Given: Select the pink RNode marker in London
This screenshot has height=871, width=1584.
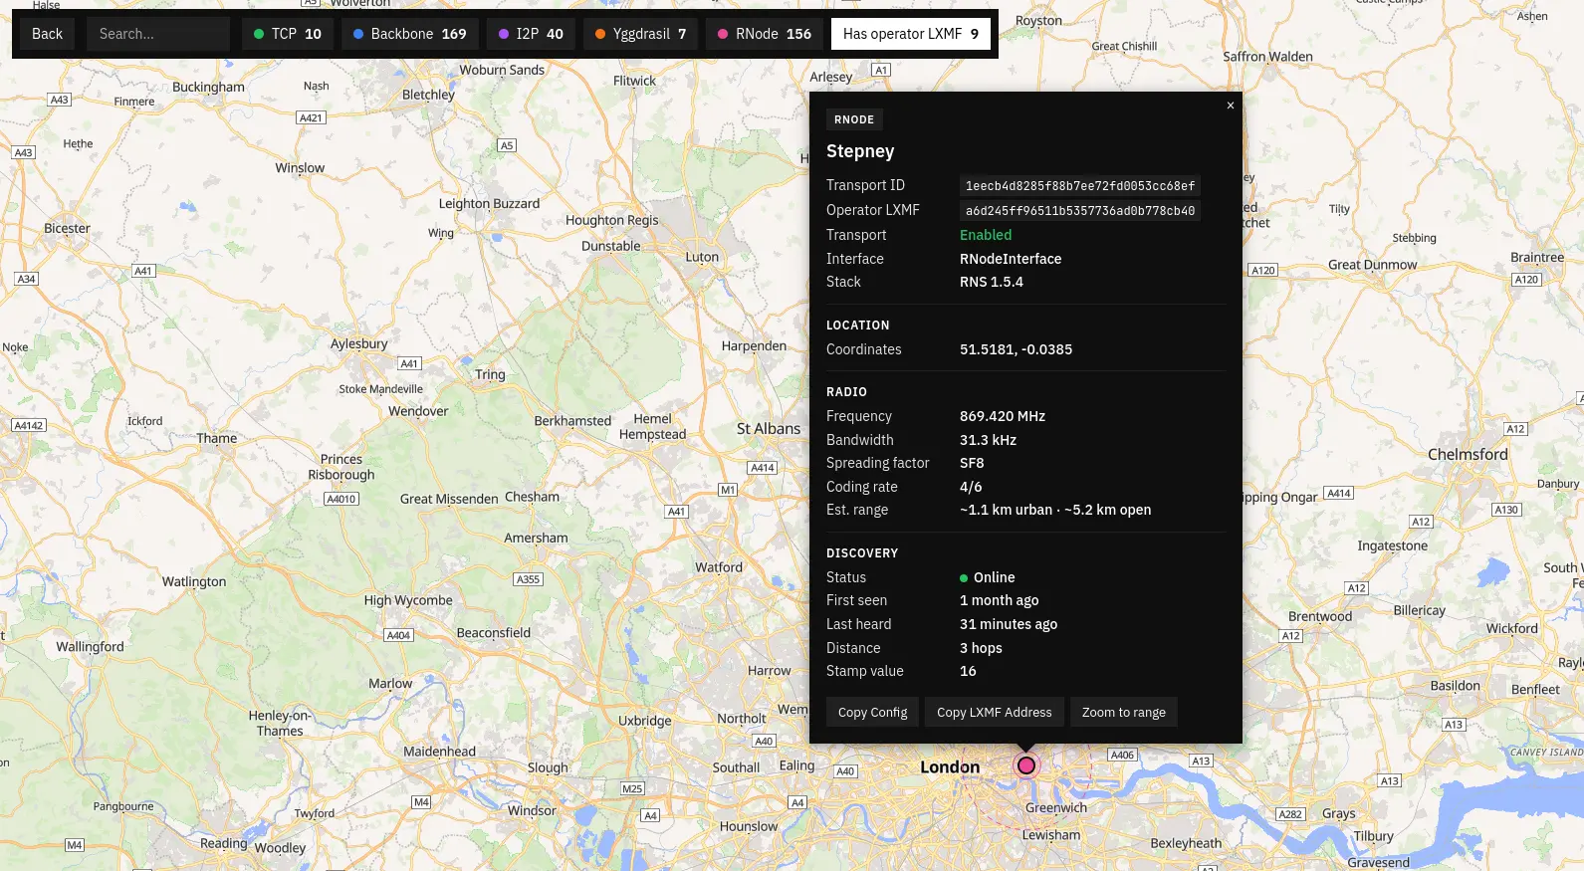Looking at the screenshot, I should 1025,765.
